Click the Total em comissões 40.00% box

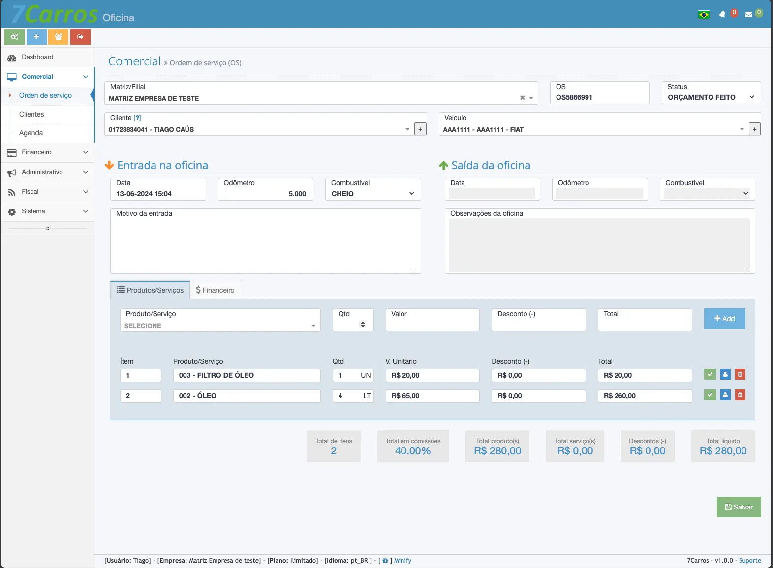click(x=413, y=447)
